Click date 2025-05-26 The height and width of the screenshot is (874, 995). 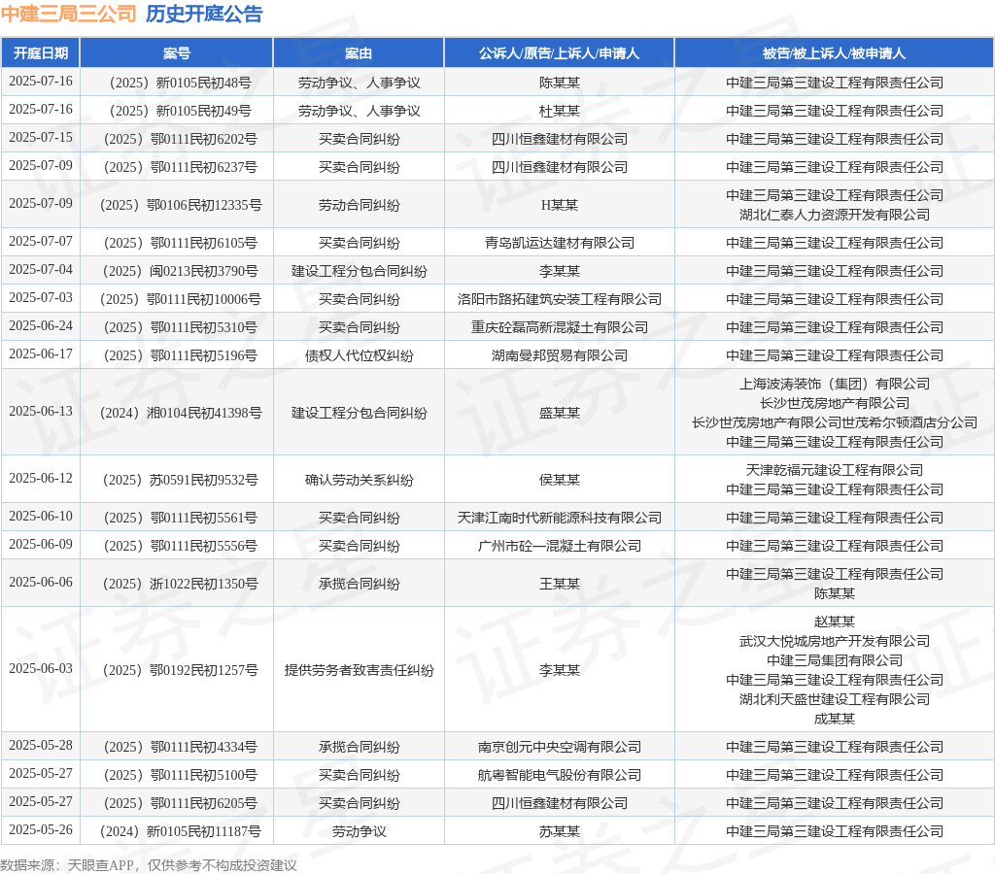coord(41,829)
